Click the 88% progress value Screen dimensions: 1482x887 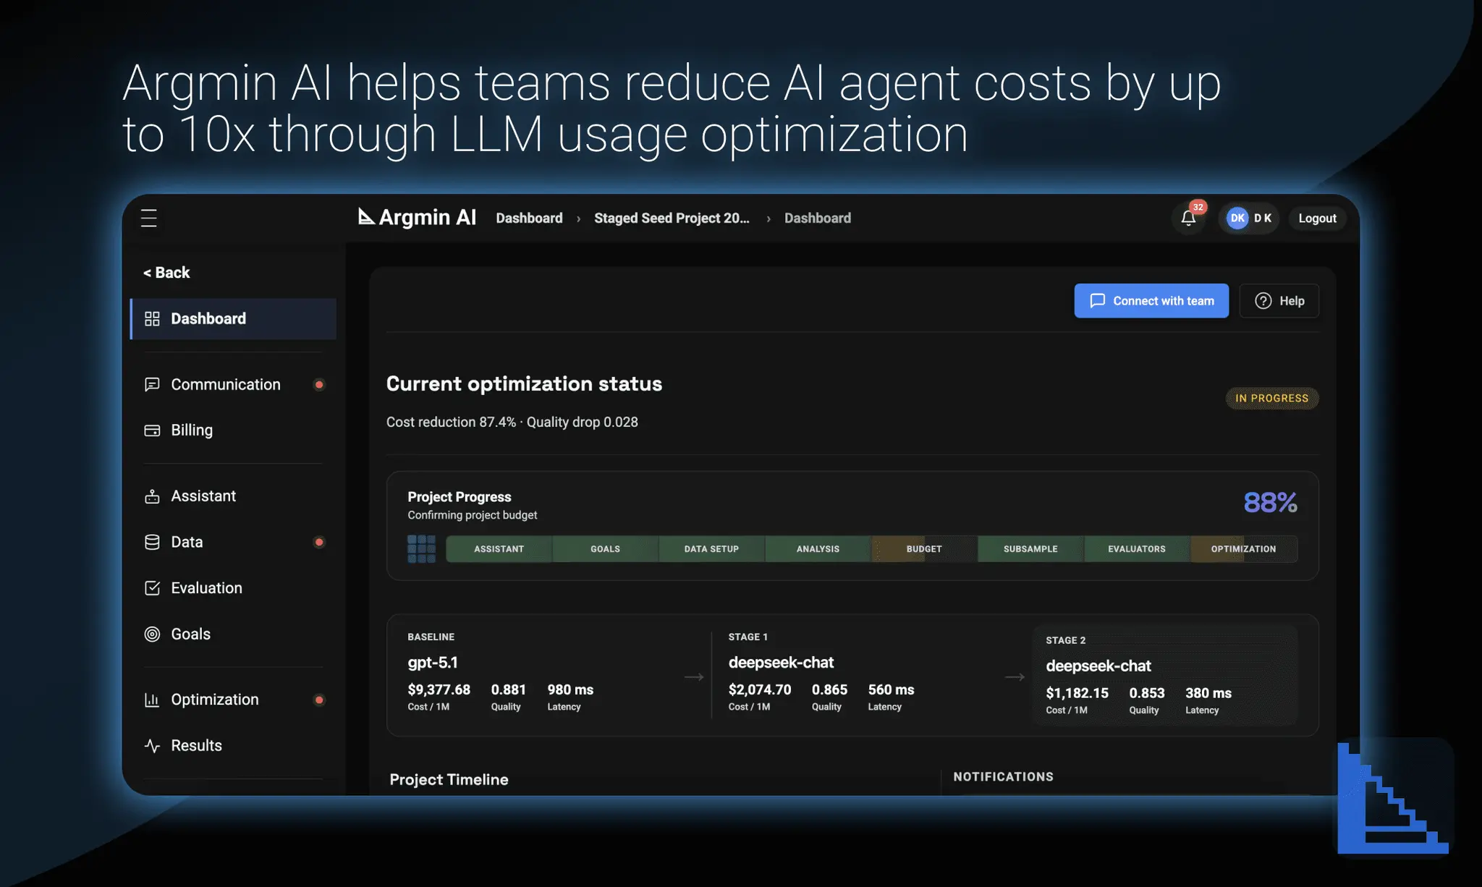1270,502
